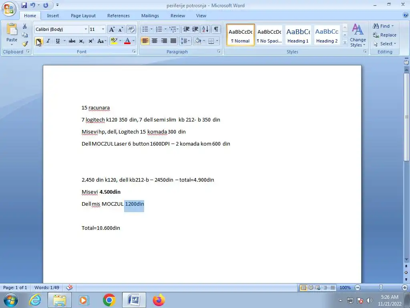Grow the font size
410x308 pixels.
point(112,29)
